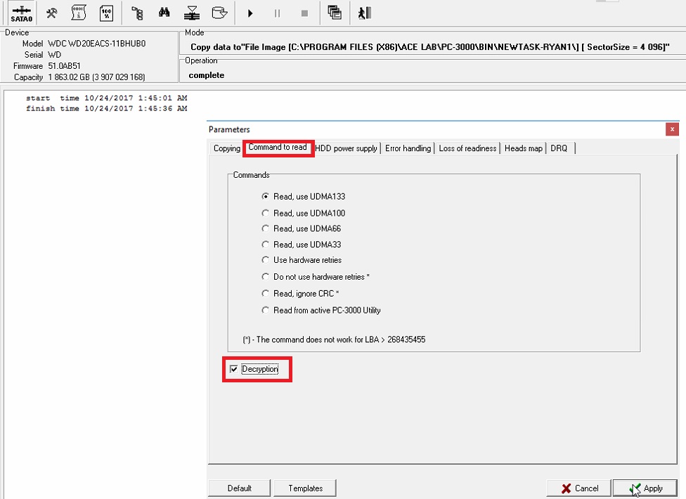This screenshot has width=686, height=499.
Task: Cancel the Parameters dialog
Action: tap(579, 488)
